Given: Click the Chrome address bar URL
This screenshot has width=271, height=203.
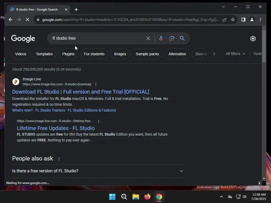Looking at the screenshot, I should pyautogui.click(x=130, y=20).
